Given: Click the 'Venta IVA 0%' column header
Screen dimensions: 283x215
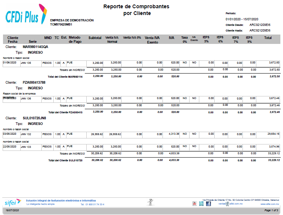Looking at the screenshot, I should 132,38.
